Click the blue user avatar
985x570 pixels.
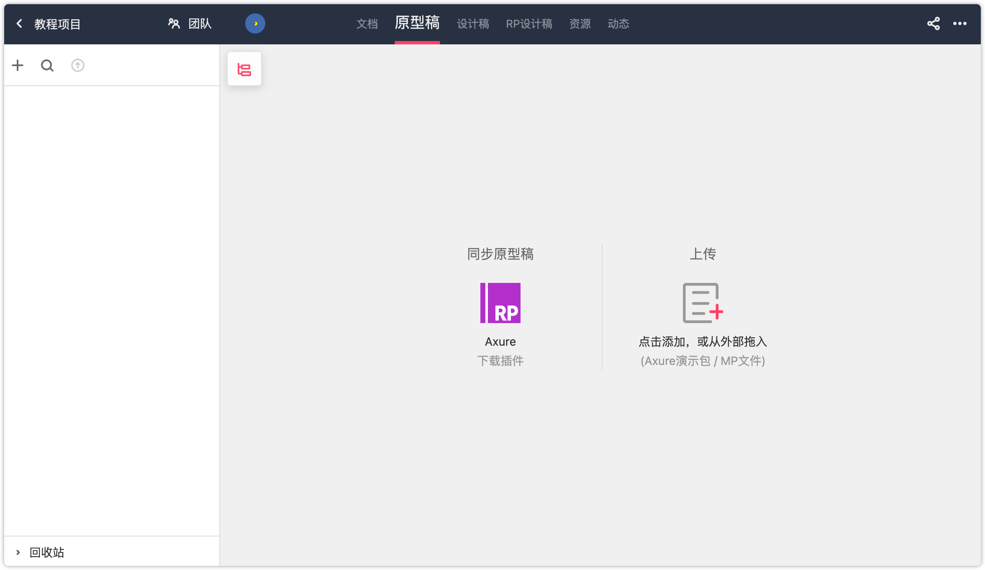pyautogui.click(x=255, y=23)
